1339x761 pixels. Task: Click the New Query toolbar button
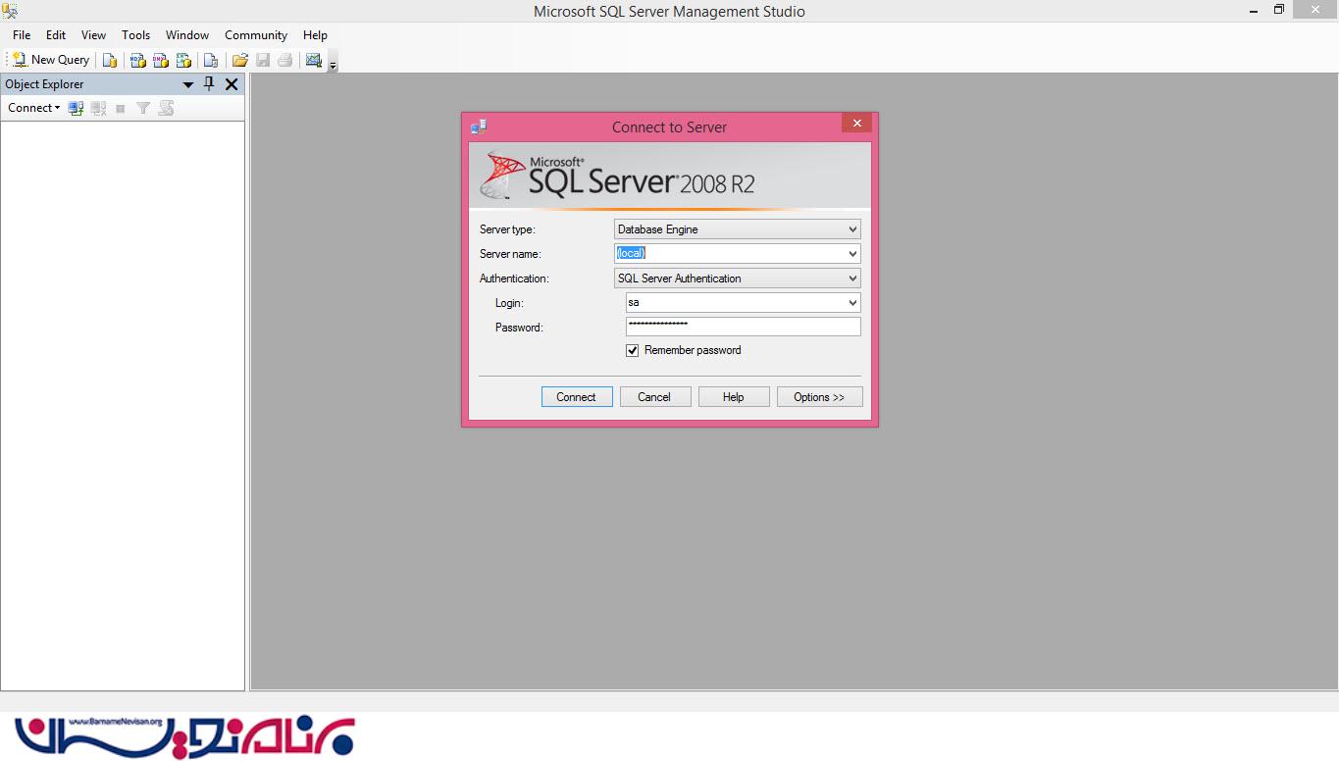coord(51,60)
